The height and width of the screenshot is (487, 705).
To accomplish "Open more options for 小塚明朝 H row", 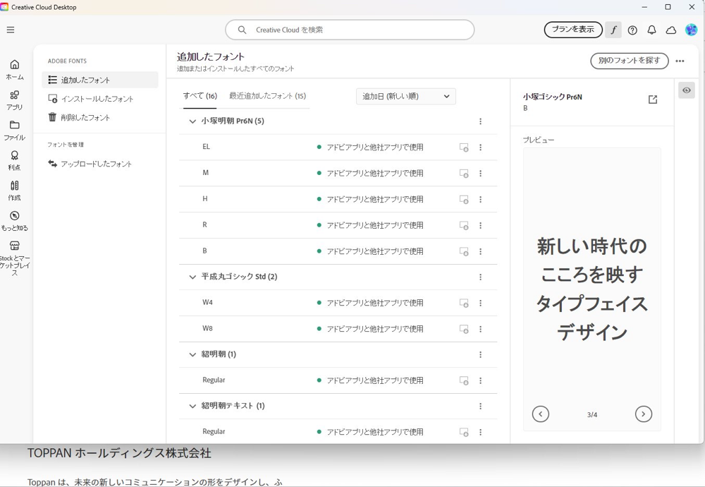I will tap(481, 200).
